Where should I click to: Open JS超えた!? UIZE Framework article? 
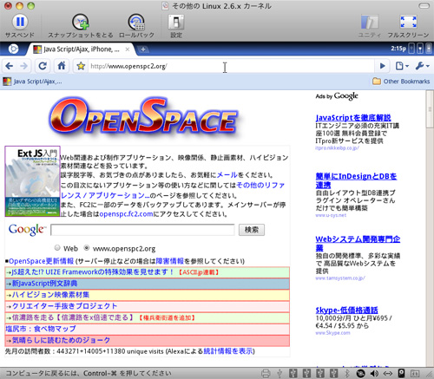pyautogui.click(x=92, y=272)
